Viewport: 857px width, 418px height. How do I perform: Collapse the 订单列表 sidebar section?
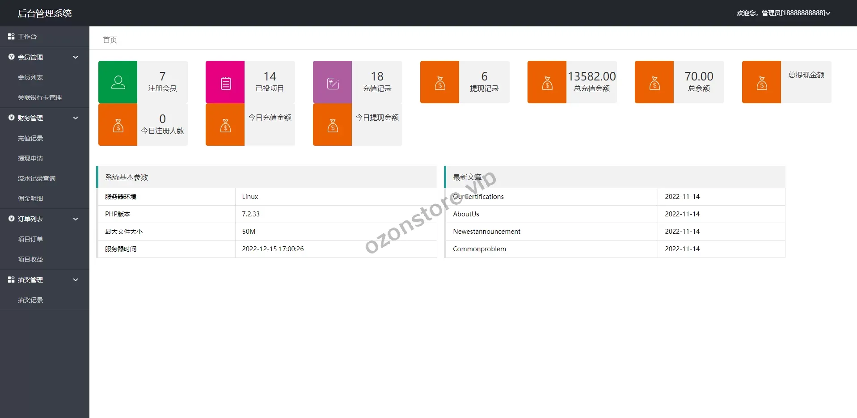tap(76, 219)
